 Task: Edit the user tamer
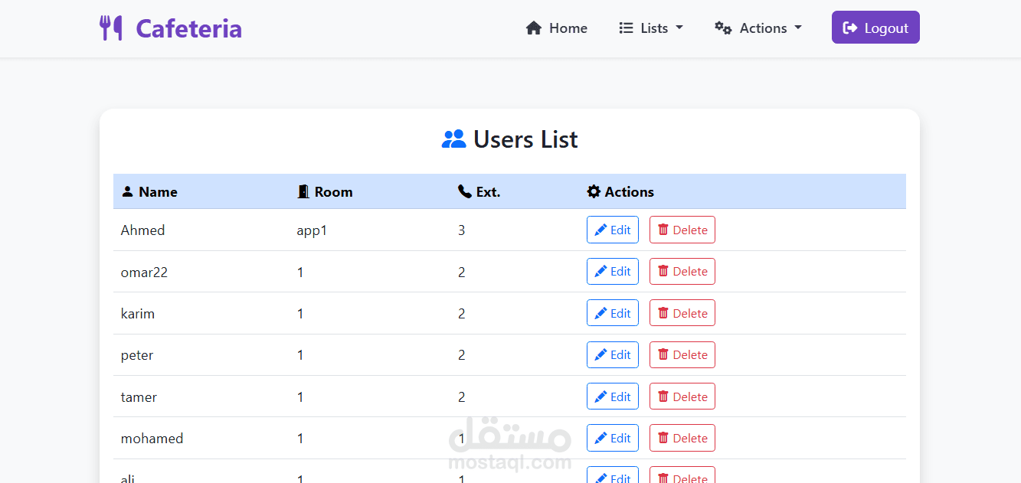(x=613, y=397)
